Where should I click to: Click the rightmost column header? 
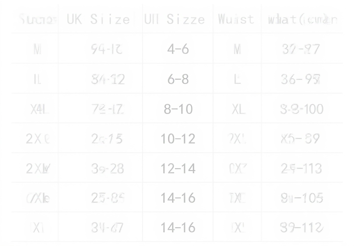[303, 19]
